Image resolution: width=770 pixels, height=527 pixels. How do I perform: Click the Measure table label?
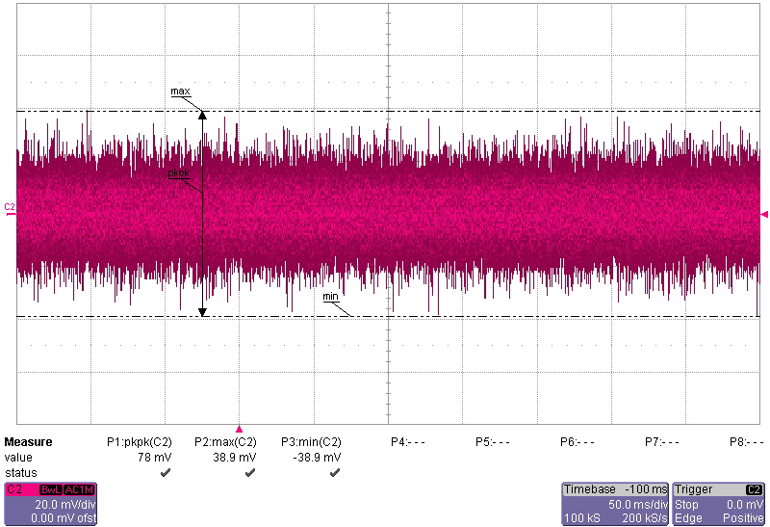coord(28,442)
